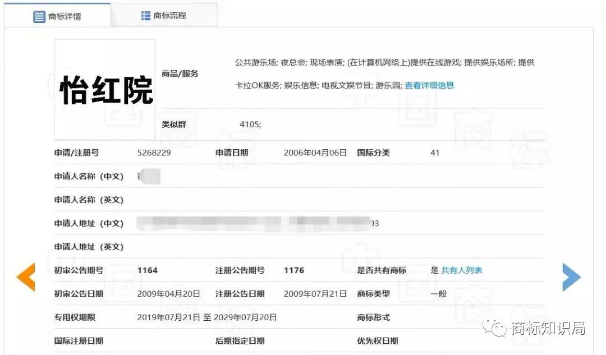
Task: Click the preliminary announcement date 2009年04月20日
Action: [169, 294]
